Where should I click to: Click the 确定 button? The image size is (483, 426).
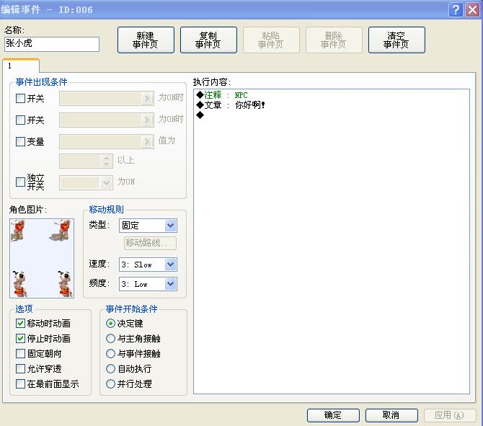coord(333,415)
